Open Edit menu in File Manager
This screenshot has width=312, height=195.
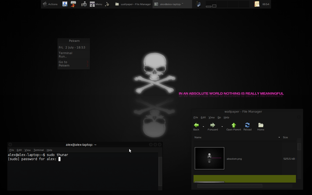point(203,117)
